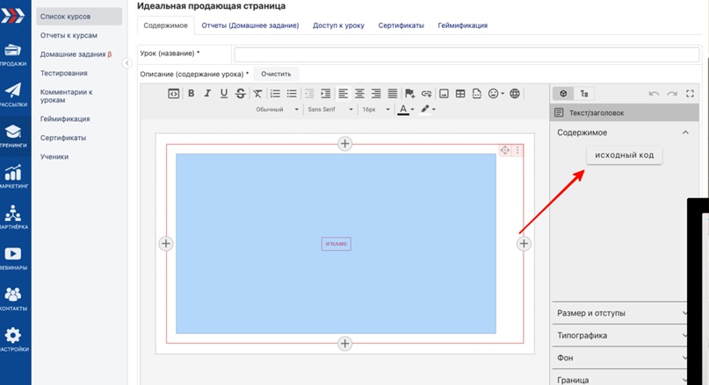
Task: Click the lesson name input field
Action: 467,54
